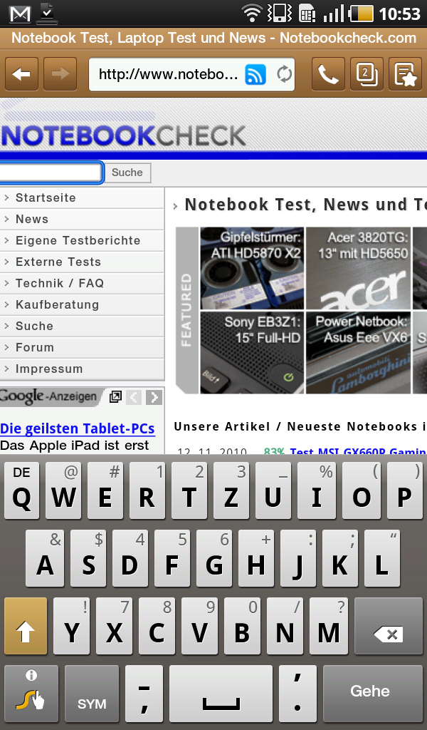Open the Sony EB3Z1 featured thumbnail

pos(253,352)
